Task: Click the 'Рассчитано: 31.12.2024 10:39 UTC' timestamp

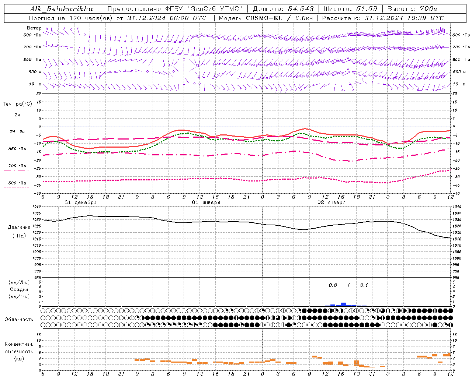Action: pos(383,18)
